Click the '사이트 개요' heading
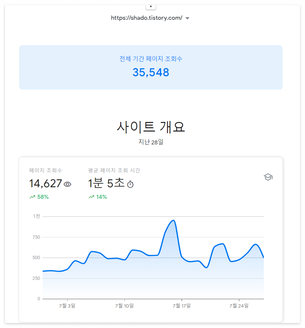The image size is (305, 328). coord(151,127)
